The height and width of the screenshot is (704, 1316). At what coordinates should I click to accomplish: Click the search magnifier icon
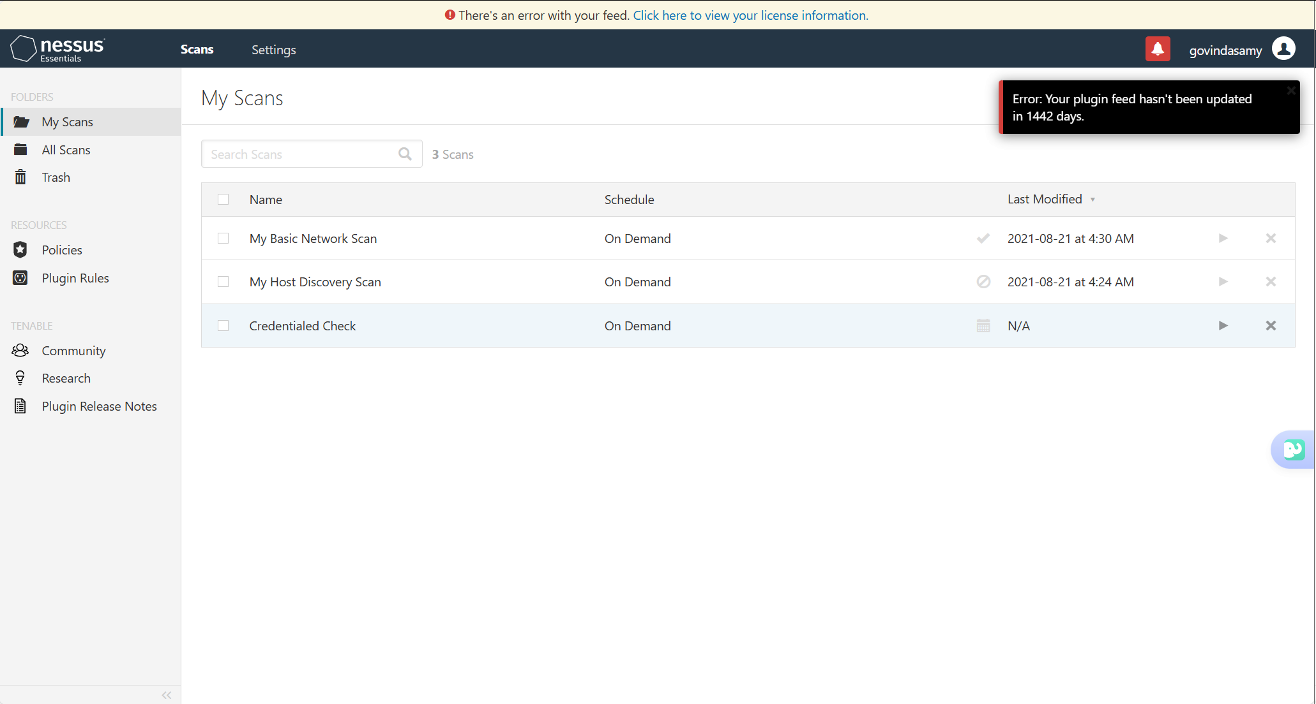pos(405,154)
